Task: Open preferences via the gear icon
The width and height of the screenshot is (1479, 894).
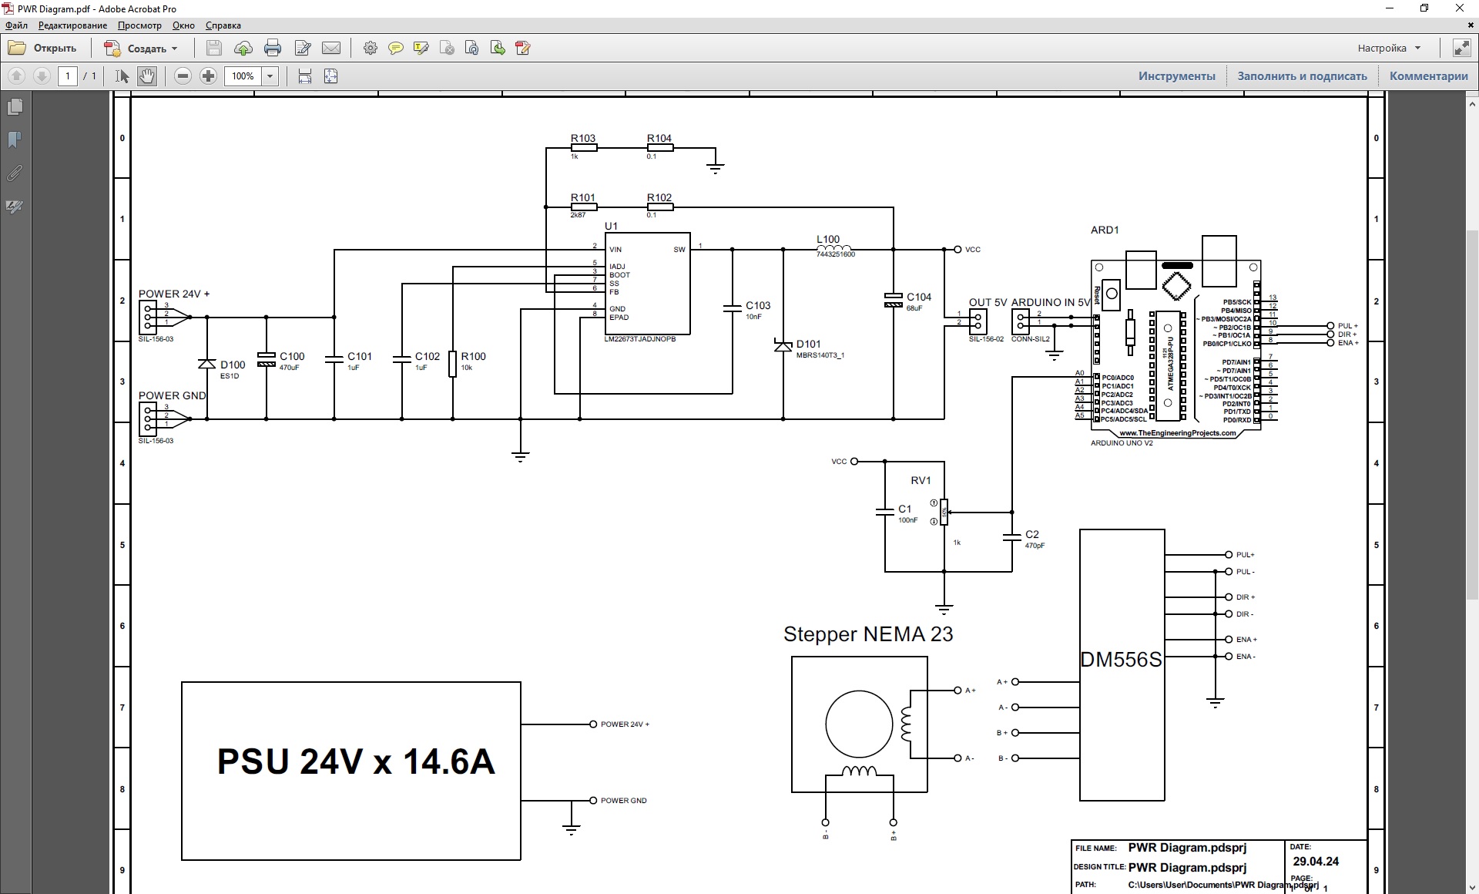Action: click(x=371, y=48)
